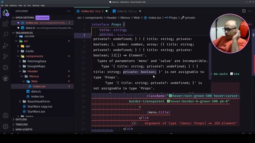
Task: Click the Split Editor icon
Action: tap(244, 11)
